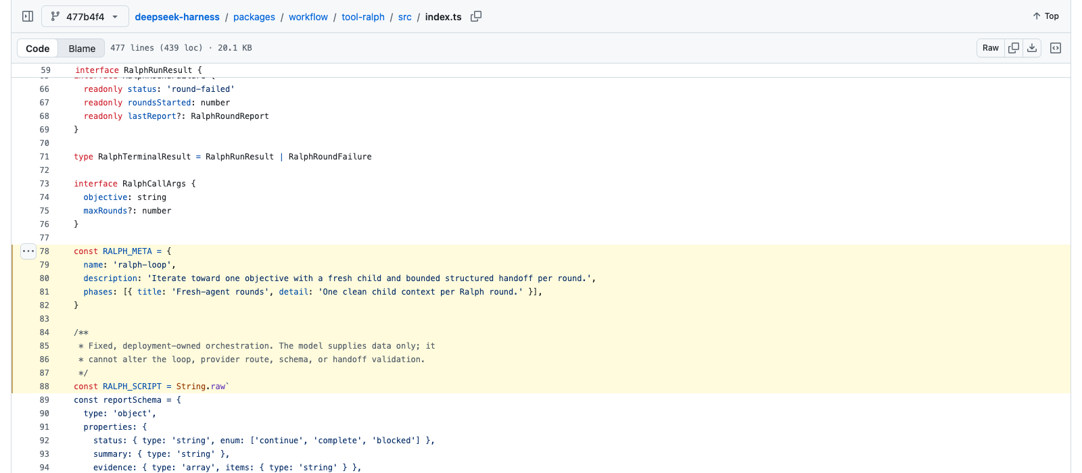Open the 477b4f4 branch selector dropdown

pyautogui.click(x=85, y=16)
